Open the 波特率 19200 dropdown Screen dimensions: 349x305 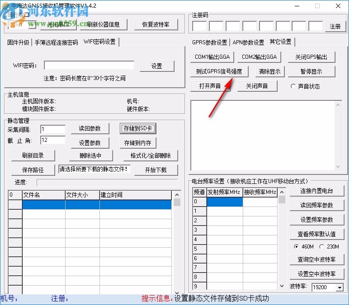(x=340, y=287)
